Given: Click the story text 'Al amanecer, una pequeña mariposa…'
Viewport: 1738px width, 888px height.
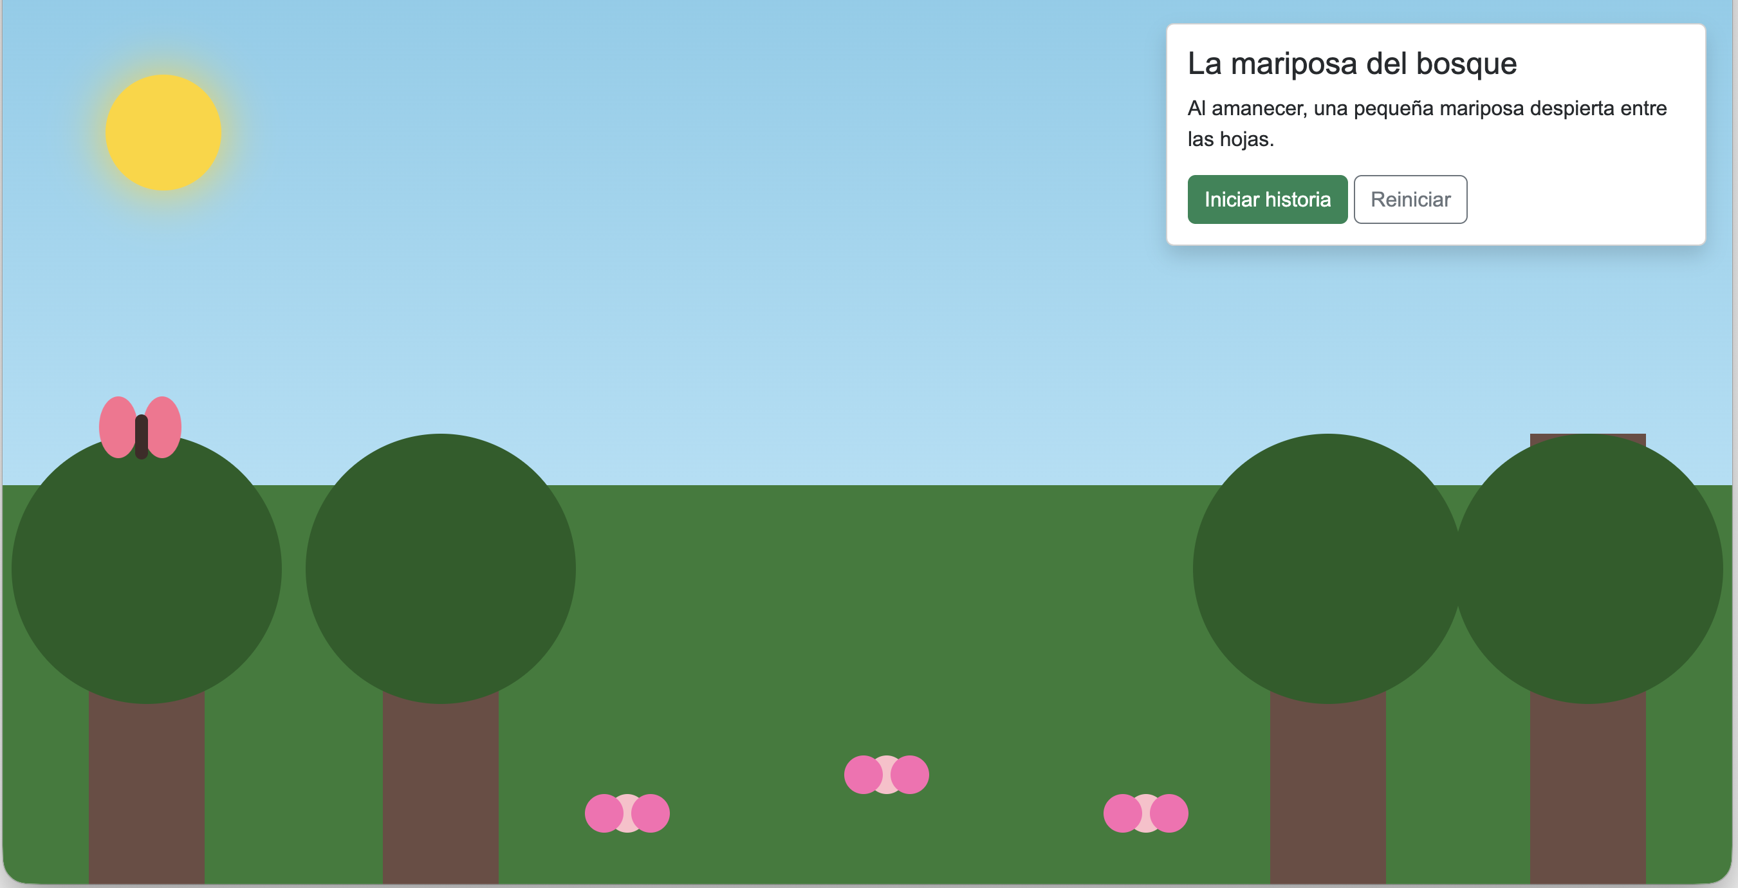Looking at the screenshot, I should click(x=1427, y=124).
